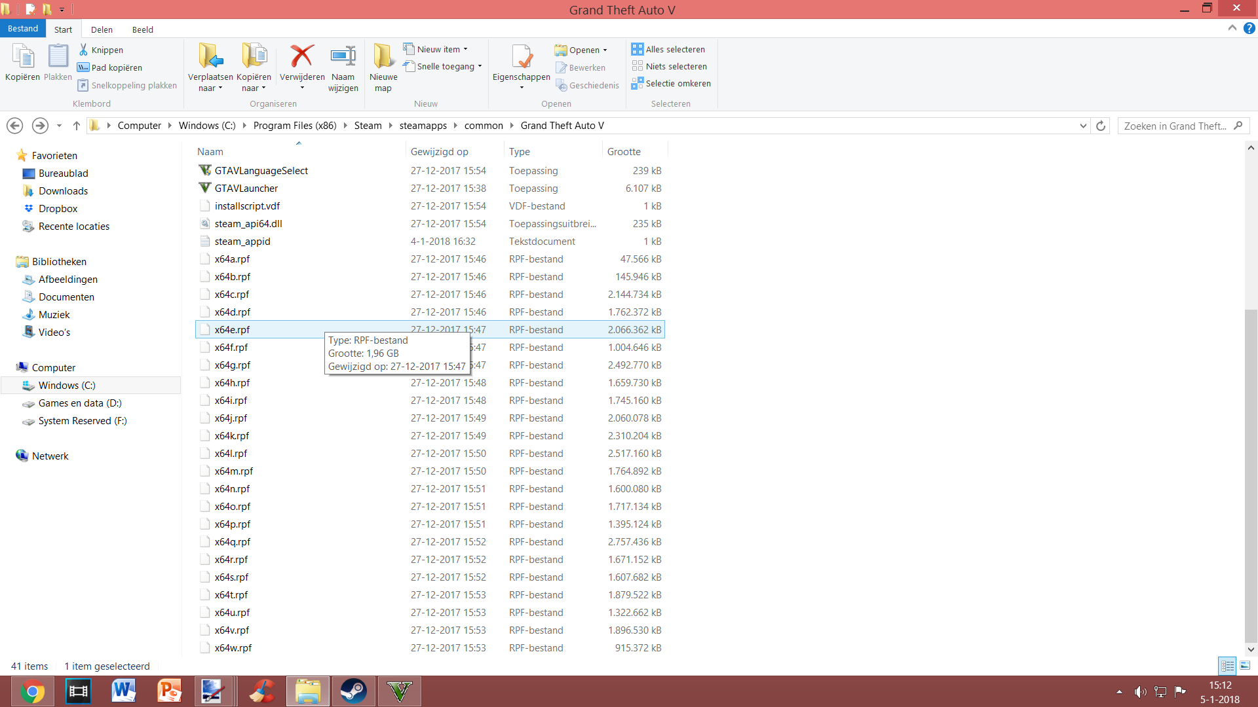Click Pad kopiëren in ribbon
1258x707 pixels.
[109, 67]
